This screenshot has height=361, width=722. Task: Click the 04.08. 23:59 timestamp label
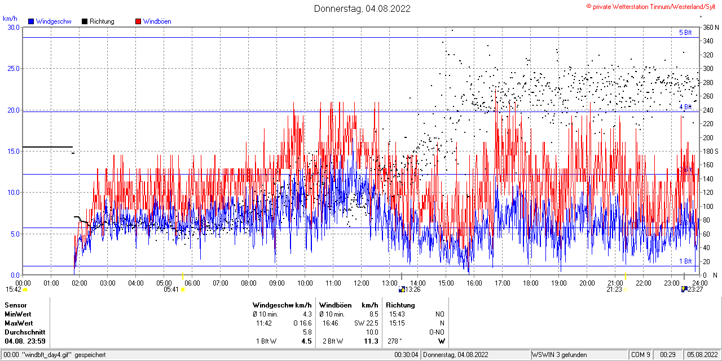tap(25, 341)
